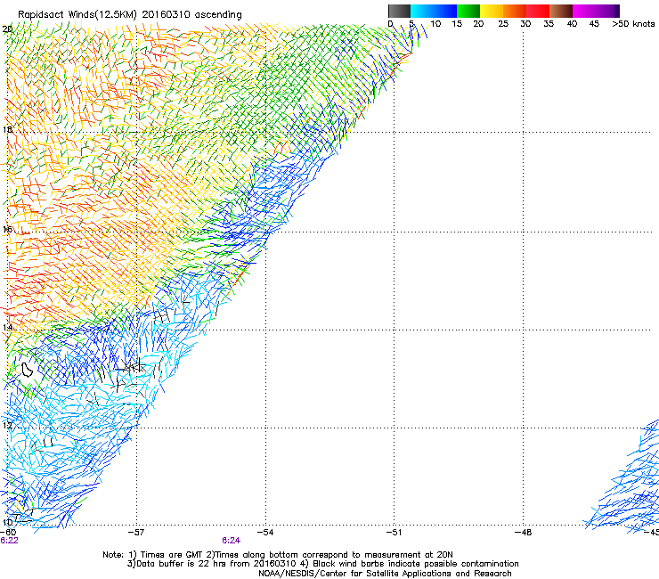This screenshot has width=659, height=579.
Task: Click the longitude label '-48'
Action: (523, 533)
